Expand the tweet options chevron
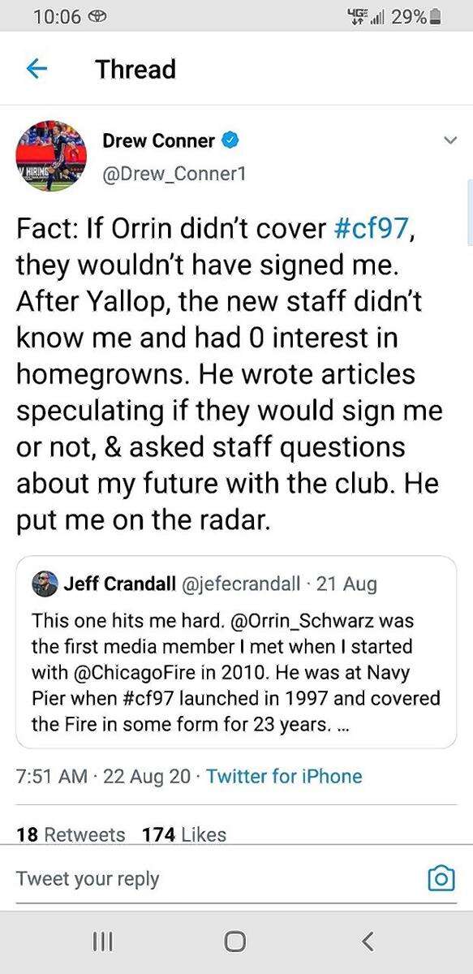 click(450, 141)
